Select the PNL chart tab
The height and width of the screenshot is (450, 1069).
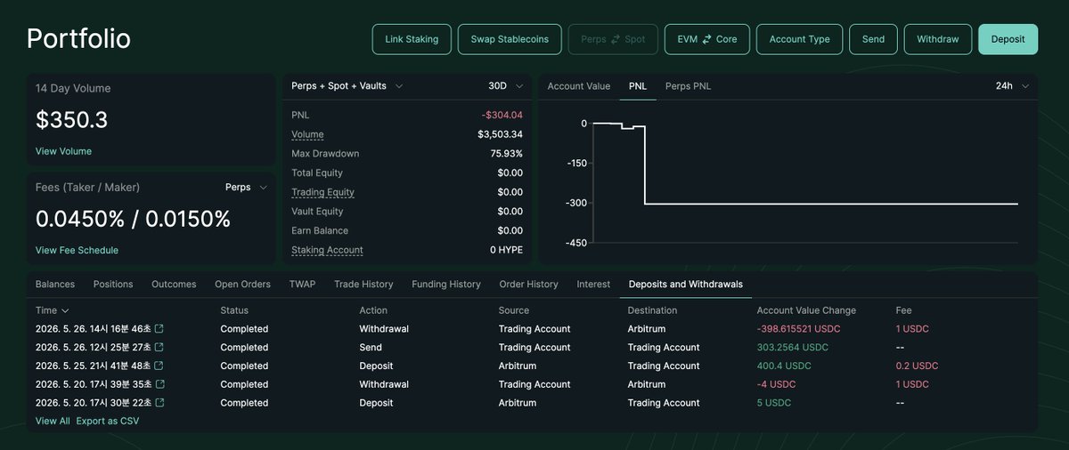coord(638,86)
